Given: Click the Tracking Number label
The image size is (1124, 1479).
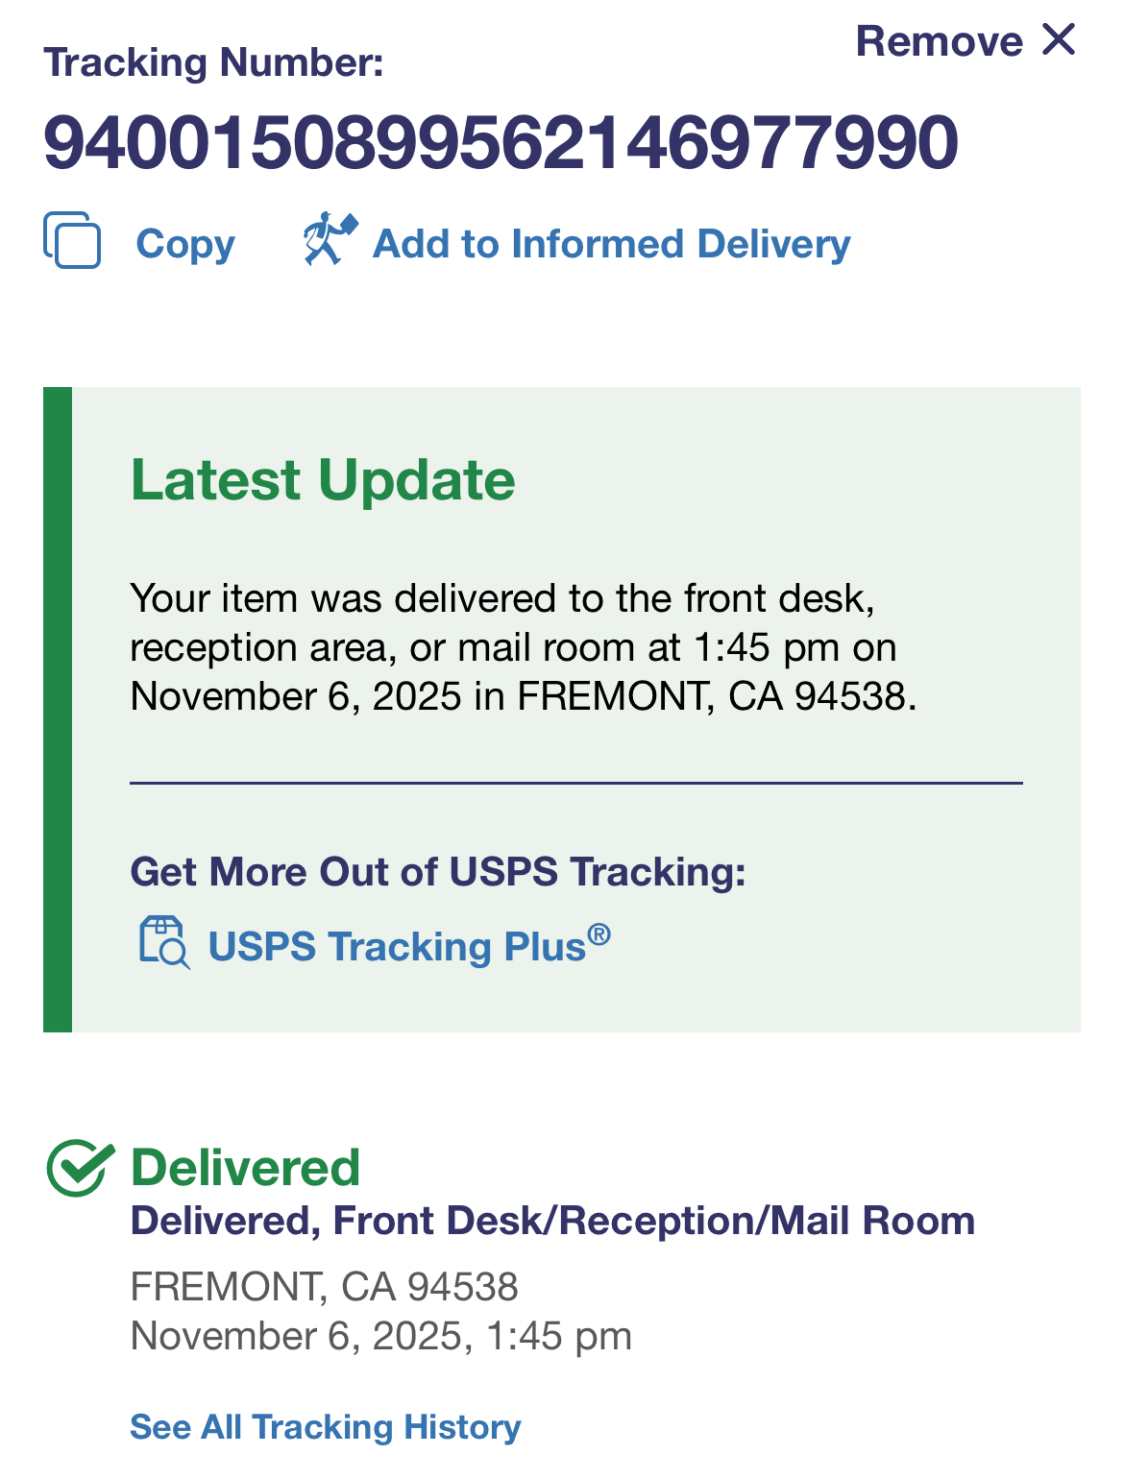Looking at the screenshot, I should 213,62.
